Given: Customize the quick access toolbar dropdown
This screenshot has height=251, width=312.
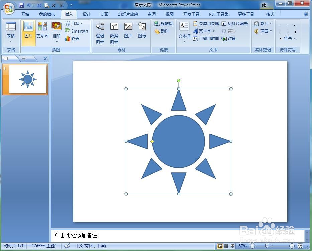Looking at the screenshot, I should [71, 5].
